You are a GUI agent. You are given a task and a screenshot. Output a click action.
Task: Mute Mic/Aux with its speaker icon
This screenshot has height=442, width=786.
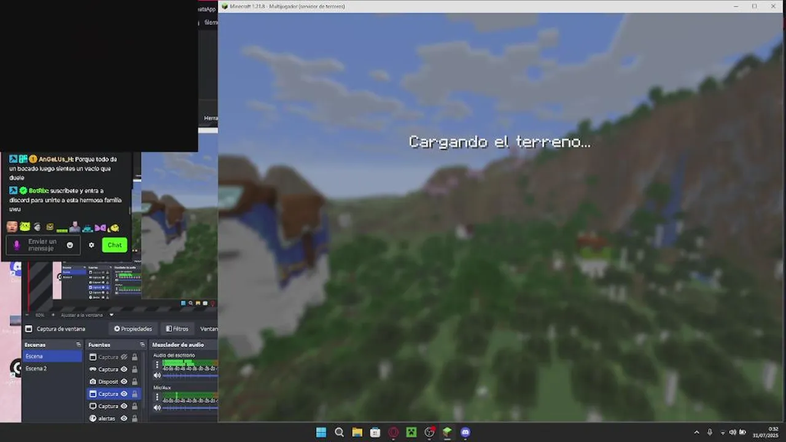(157, 408)
